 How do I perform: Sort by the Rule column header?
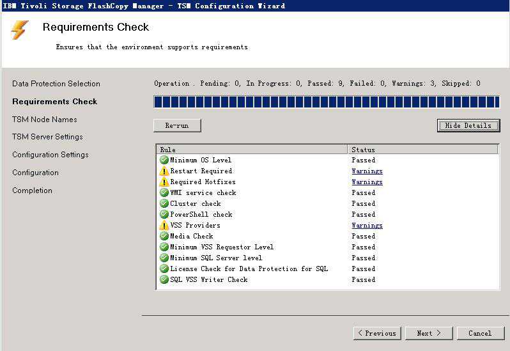(252, 150)
